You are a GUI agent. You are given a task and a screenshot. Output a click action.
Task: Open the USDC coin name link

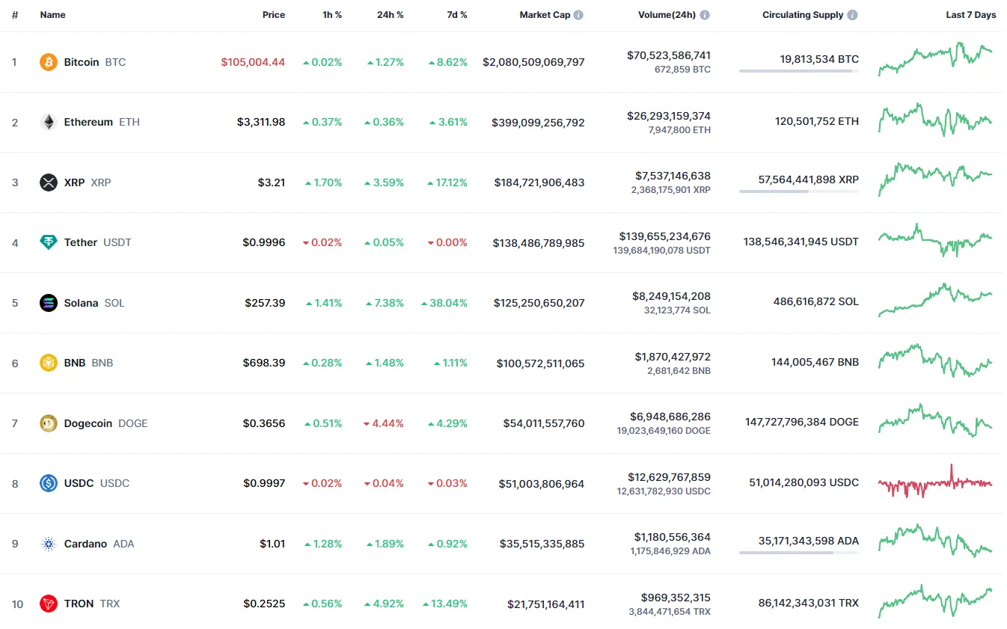pyautogui.click(x=79, y=483)
